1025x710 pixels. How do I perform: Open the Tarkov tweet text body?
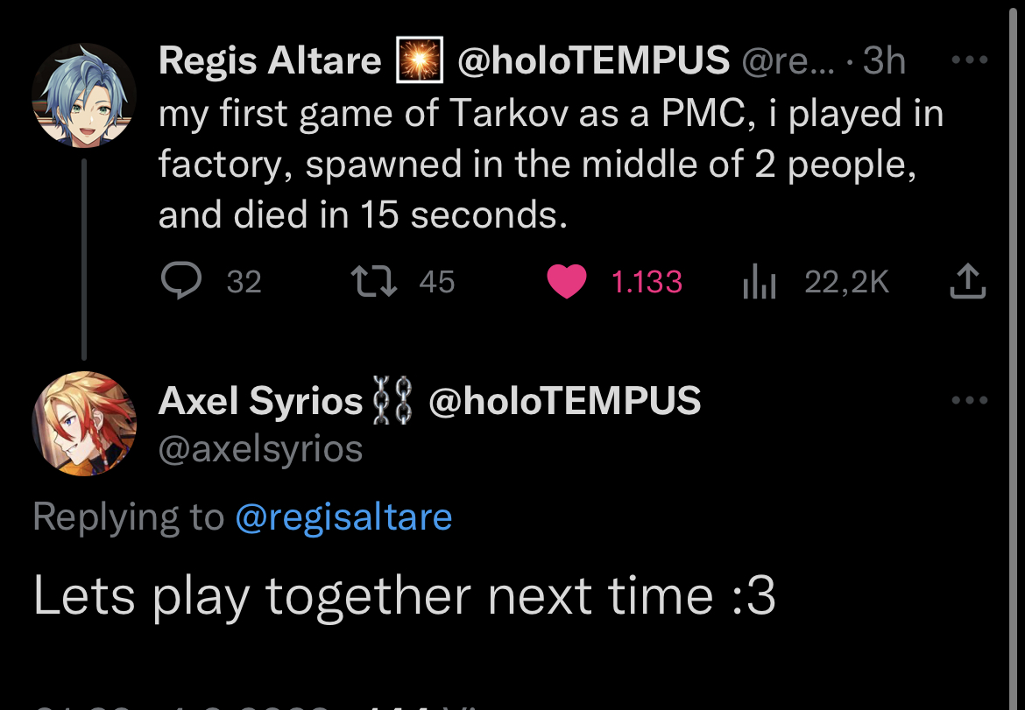click(x=550, y=164)
